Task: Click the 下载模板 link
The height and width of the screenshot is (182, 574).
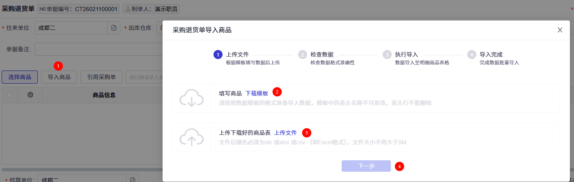Action: (257, 93)
